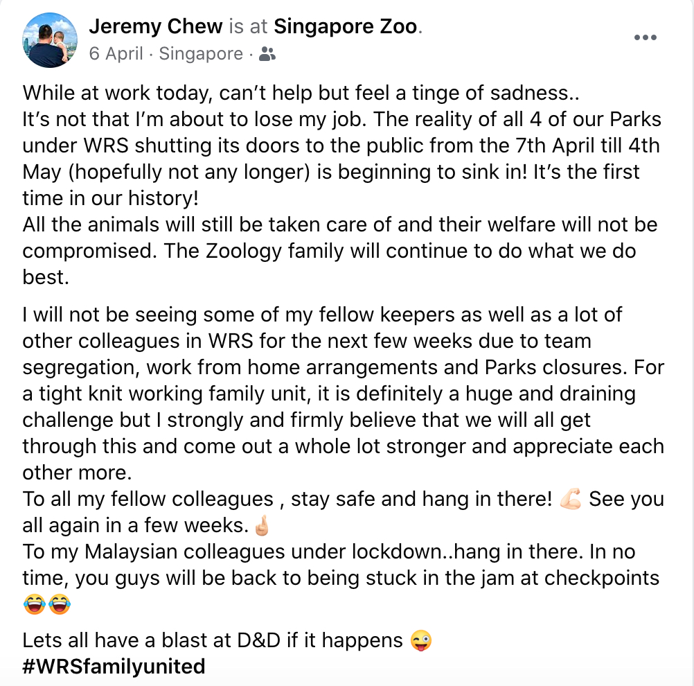Open the #WRSfamilyunited hashtag
This screenshot has height=686, width=694.
pyautogui.click(x=114, y=667)
